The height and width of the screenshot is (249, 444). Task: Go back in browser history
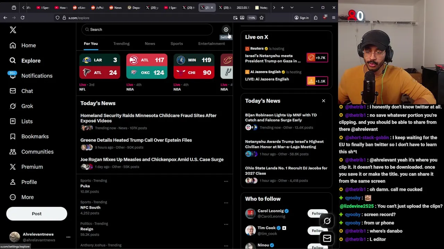5,18
